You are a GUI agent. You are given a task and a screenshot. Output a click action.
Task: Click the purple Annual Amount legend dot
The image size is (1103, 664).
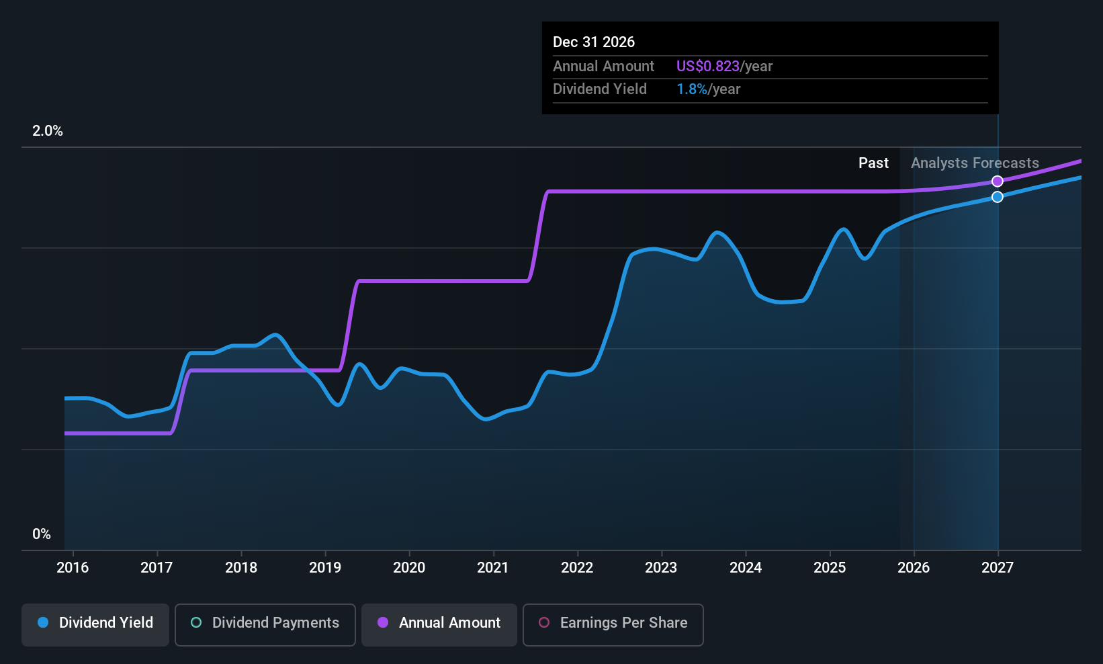pyautogui.click(x=383, y=622)
